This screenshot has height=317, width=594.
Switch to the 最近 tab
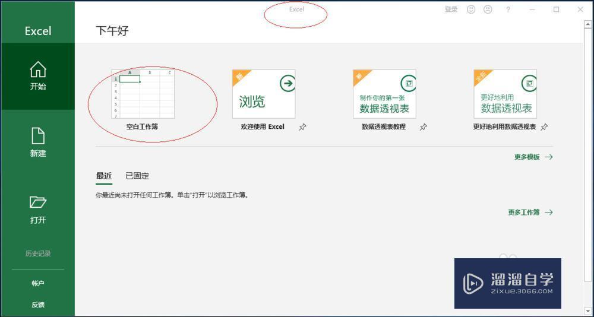pyautogui.click(x=104, y=176)
